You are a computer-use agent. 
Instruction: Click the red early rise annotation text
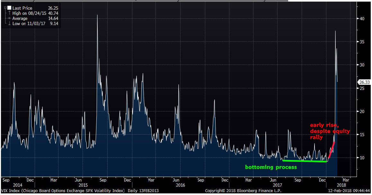330,131
